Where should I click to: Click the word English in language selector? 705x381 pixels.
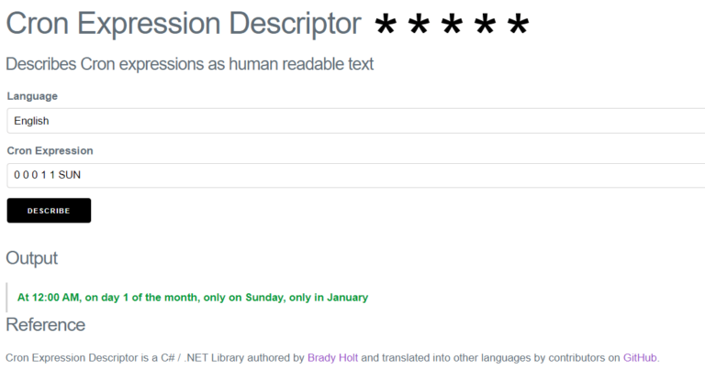coord(31,121)
